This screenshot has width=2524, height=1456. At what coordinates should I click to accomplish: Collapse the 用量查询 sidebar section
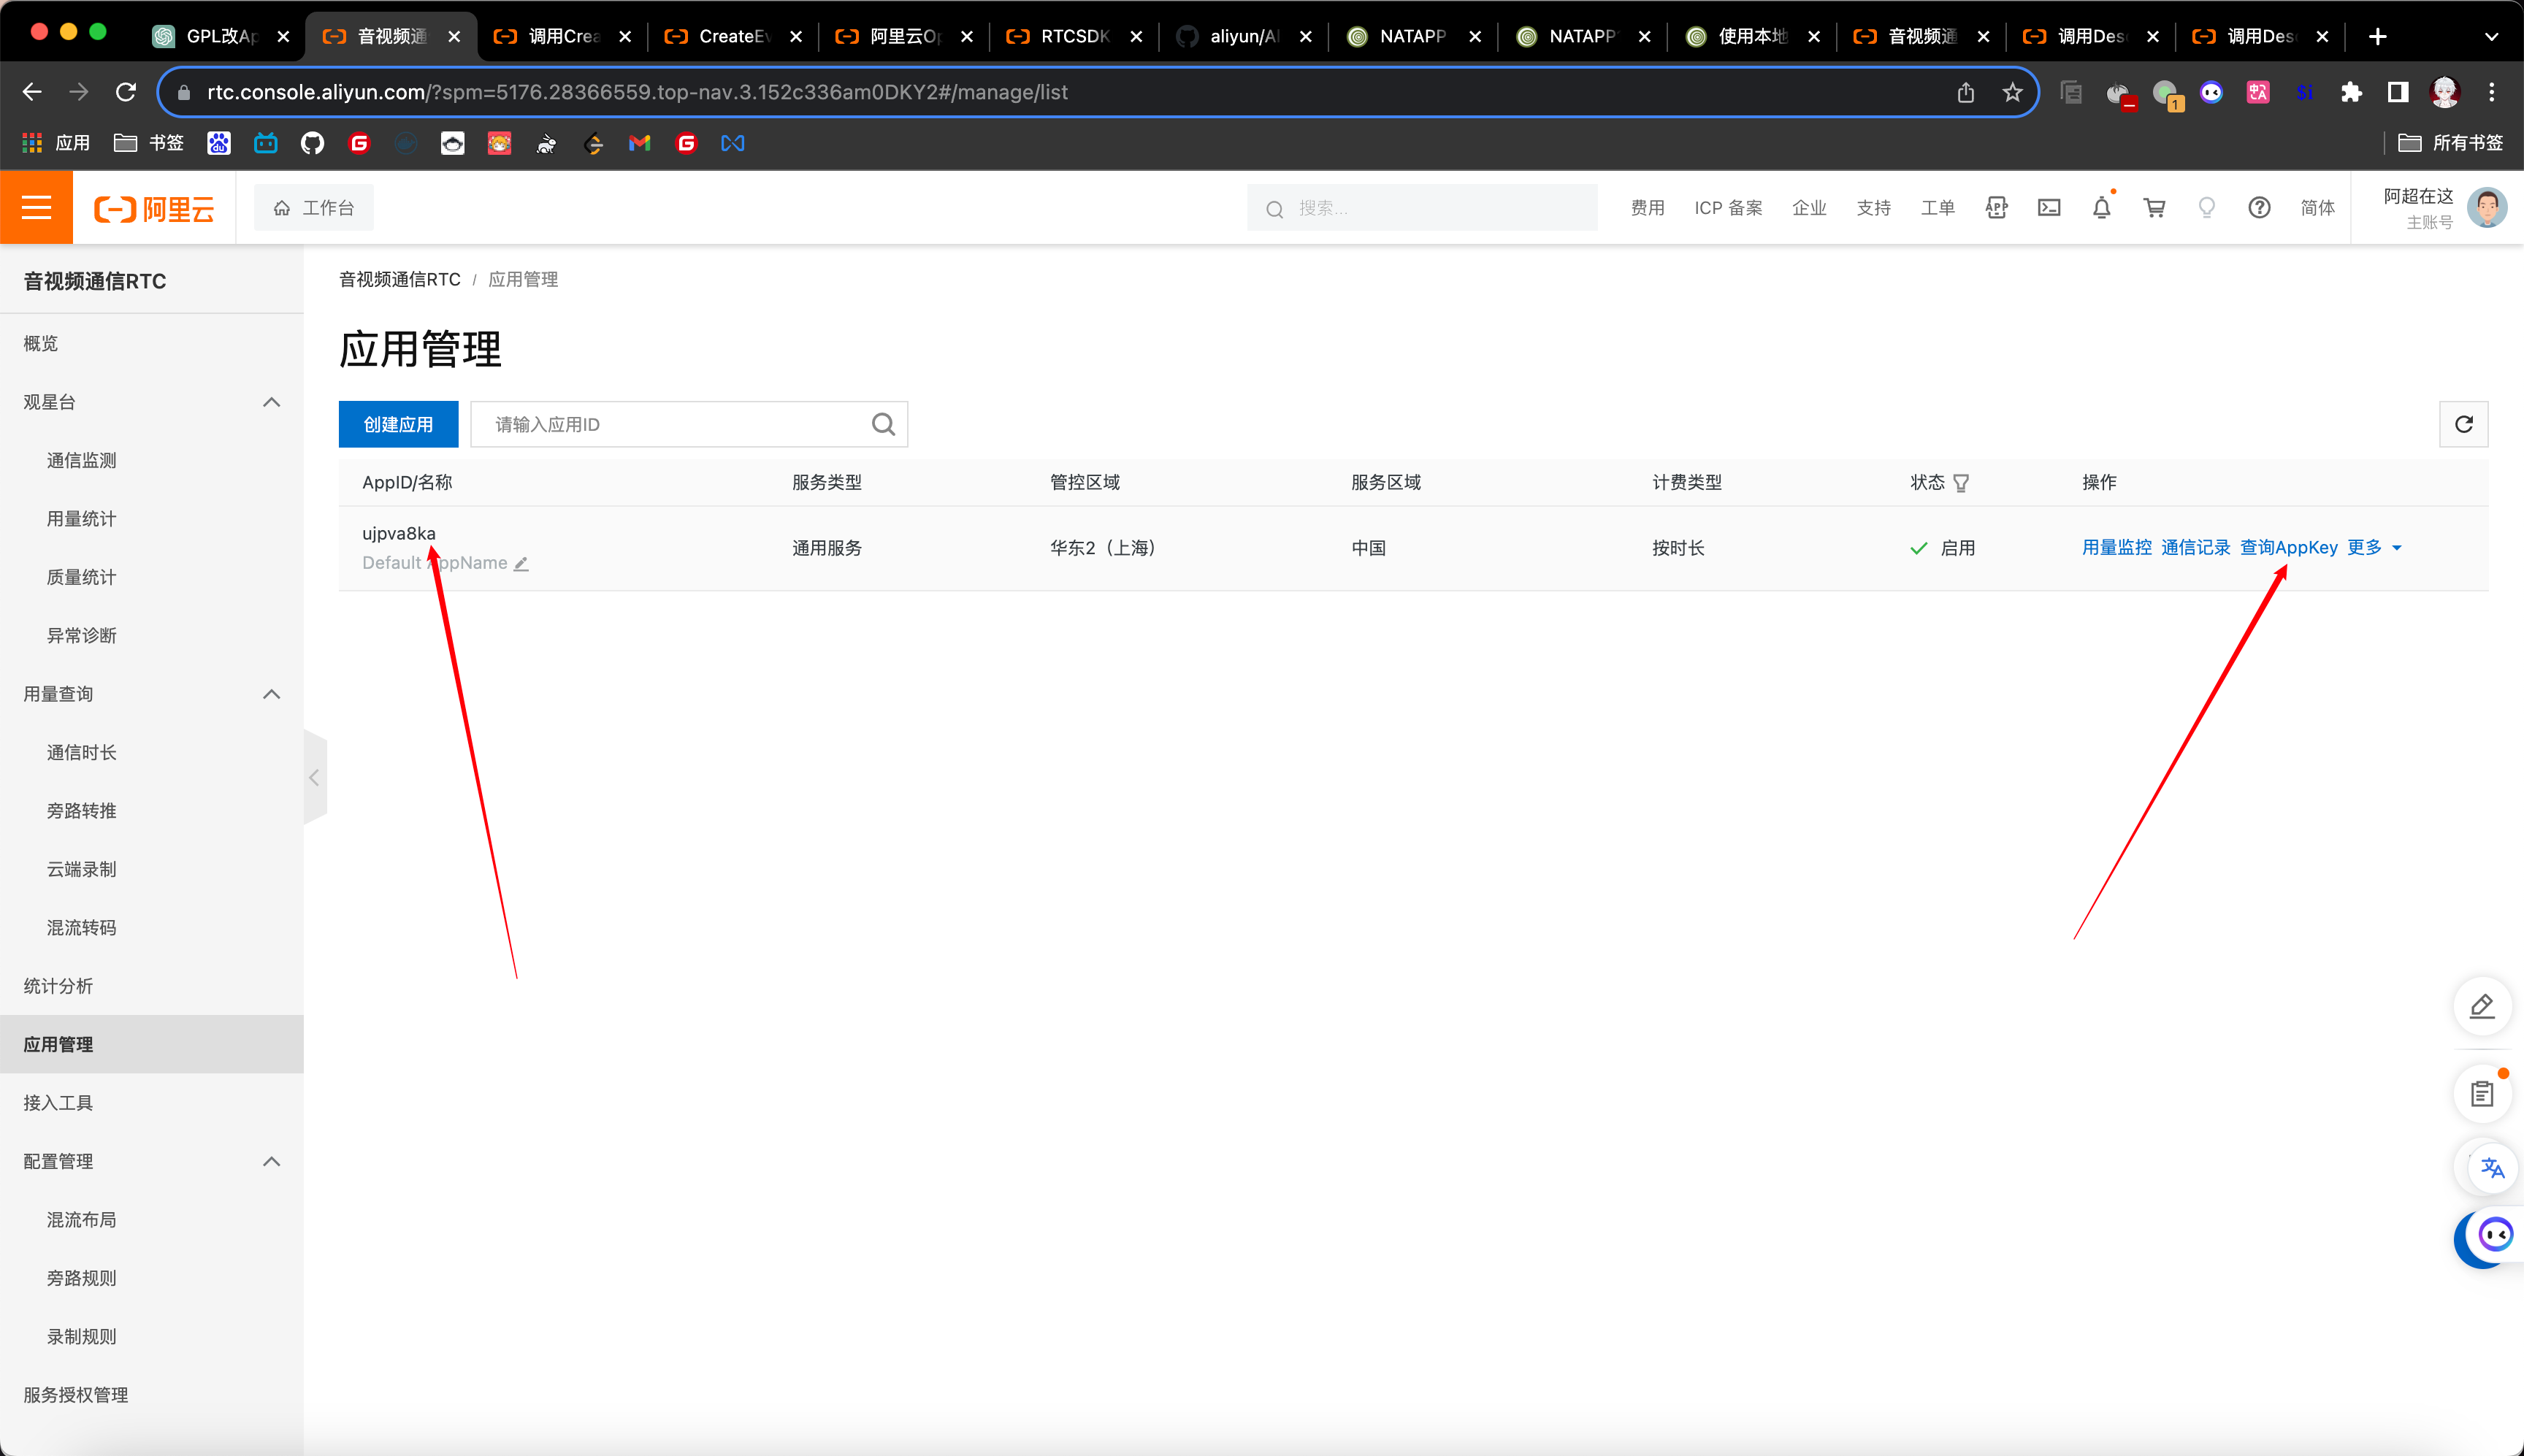coord(271,694)
